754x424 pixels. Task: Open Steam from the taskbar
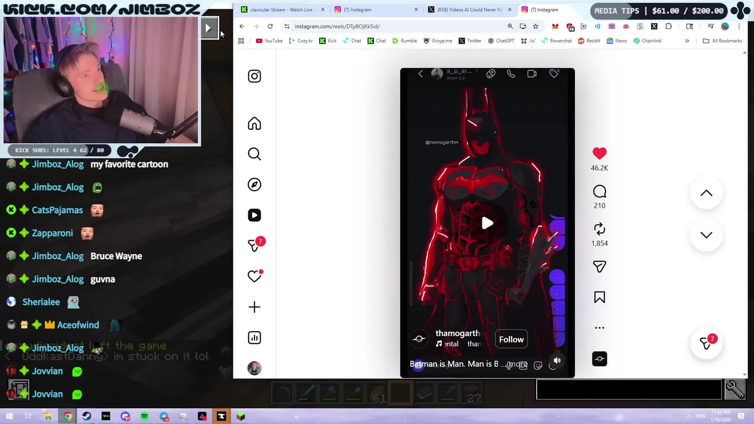pos(87,416)
